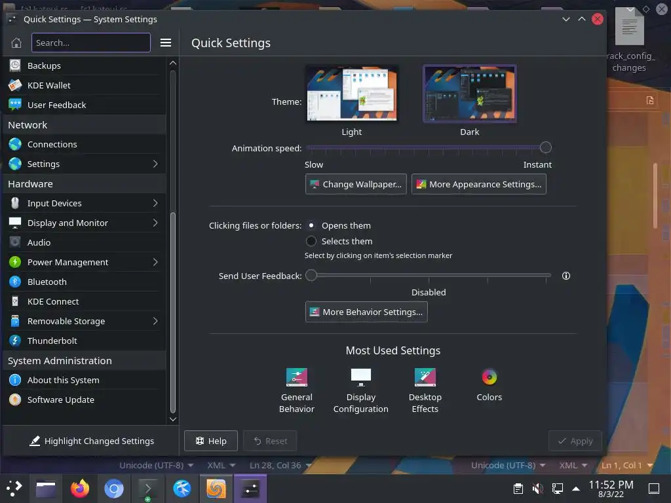This screenshot has height=503, width=671.
Task: Open network Connections
Action: pos(84,144)
